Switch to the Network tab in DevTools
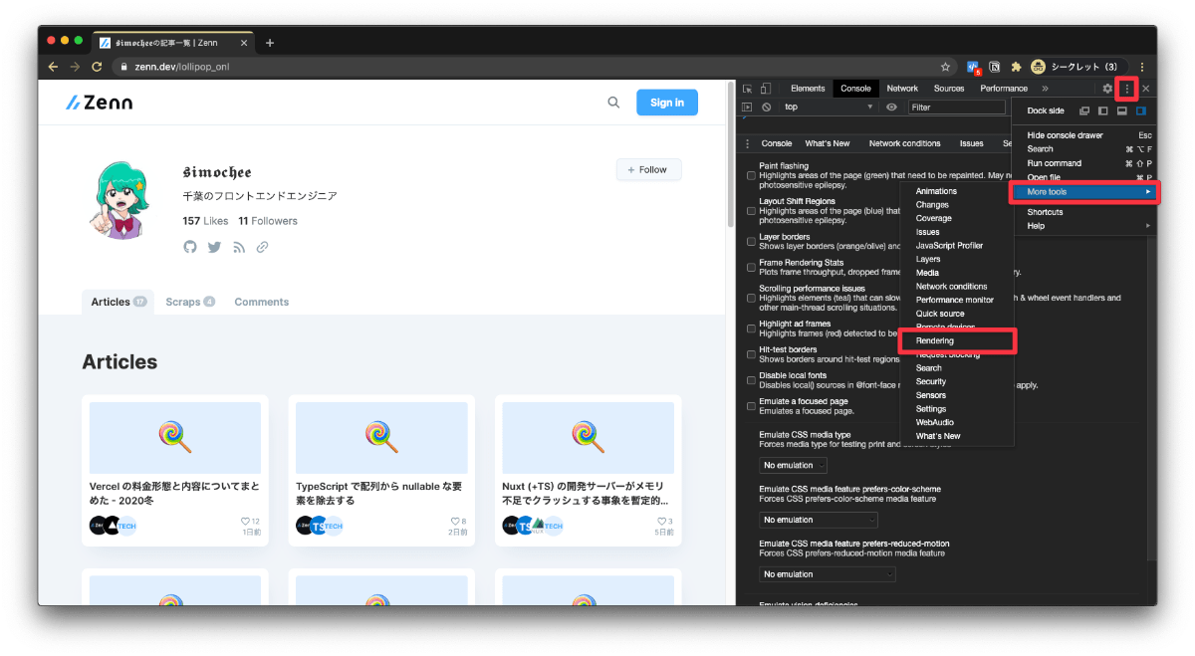This screenshot has width=1195, height=656. [x=902, y=88]
